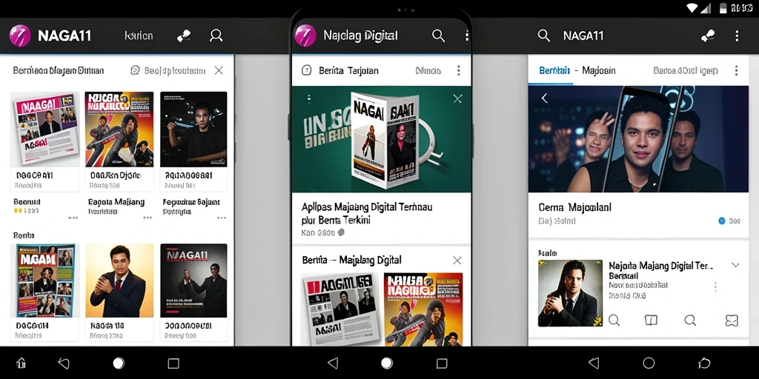
Task: Tap first magnifier icon under Najoita item
Action: pos(614,320)
